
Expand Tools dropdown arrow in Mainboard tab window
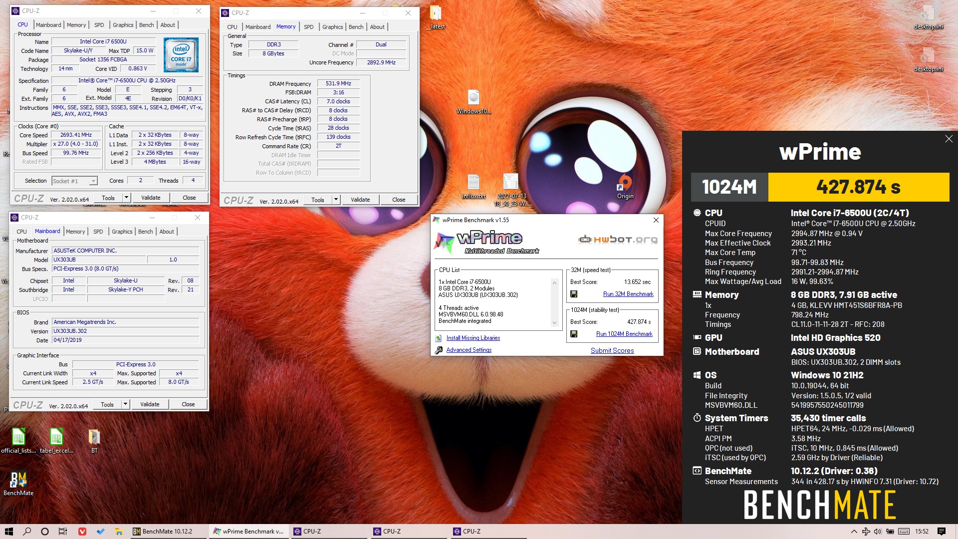[125, 404]
